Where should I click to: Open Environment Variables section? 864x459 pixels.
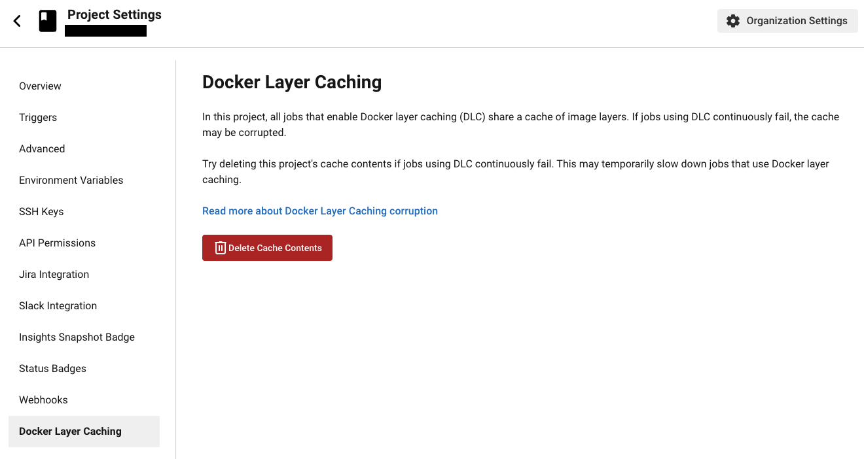coord(71,180)
